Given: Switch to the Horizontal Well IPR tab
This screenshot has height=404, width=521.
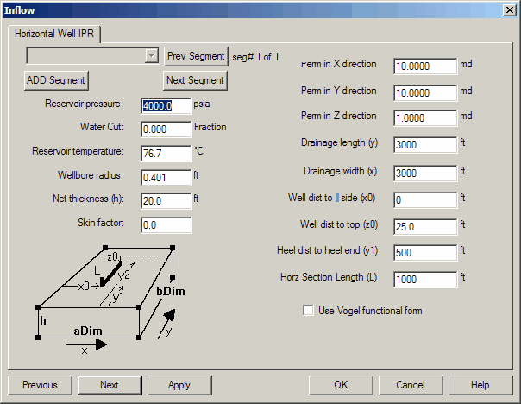Looking at the screenshot, I should (x=54, y=34).
